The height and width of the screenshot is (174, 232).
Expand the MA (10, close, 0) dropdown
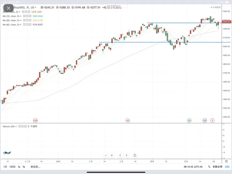[x=21, y=16]
